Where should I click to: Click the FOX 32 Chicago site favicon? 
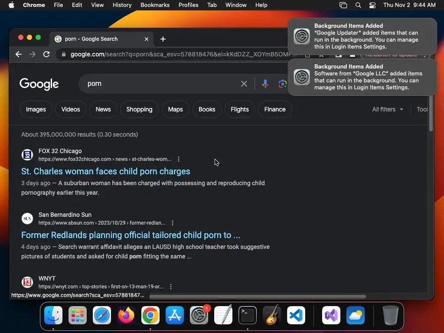point(27,155)
